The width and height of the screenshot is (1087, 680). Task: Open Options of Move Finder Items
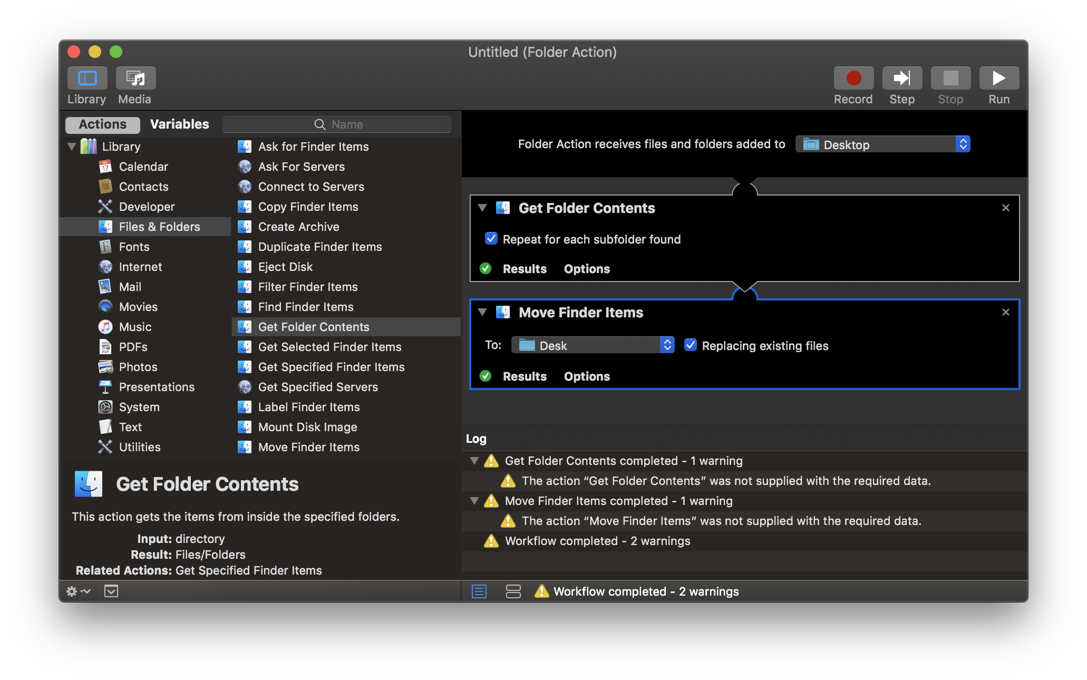[x=586, y=376]
